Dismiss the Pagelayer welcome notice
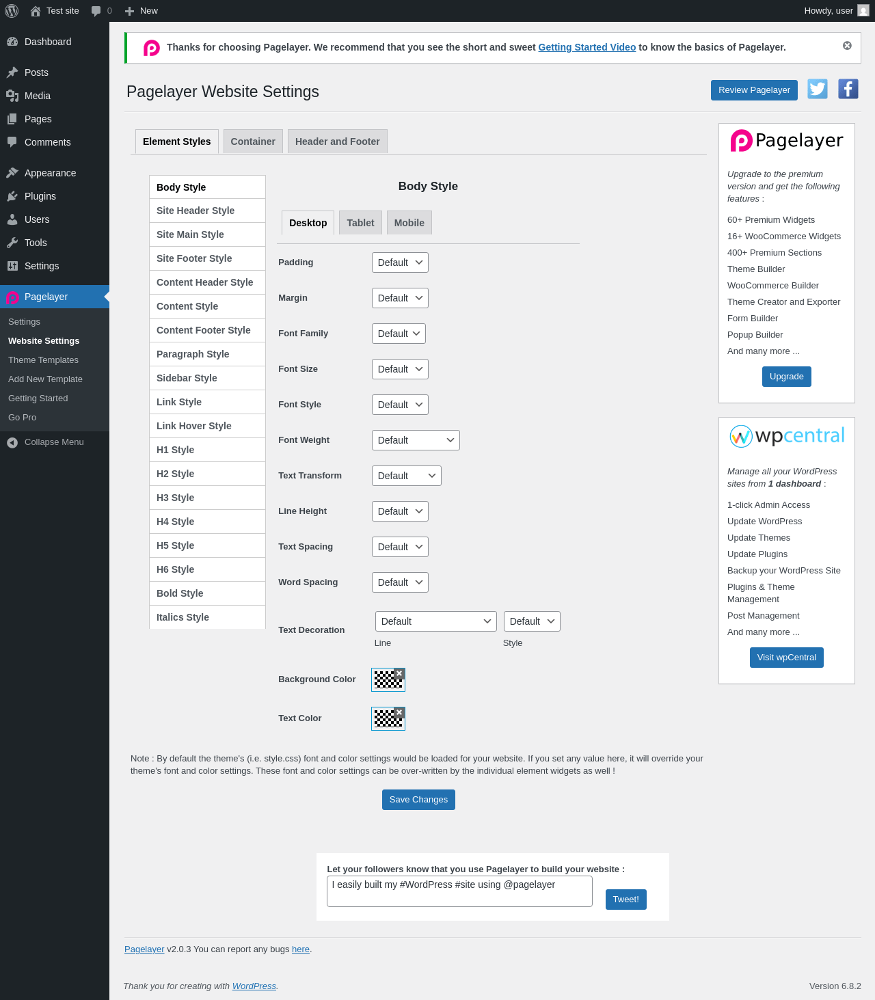 [x=847, y=46]
